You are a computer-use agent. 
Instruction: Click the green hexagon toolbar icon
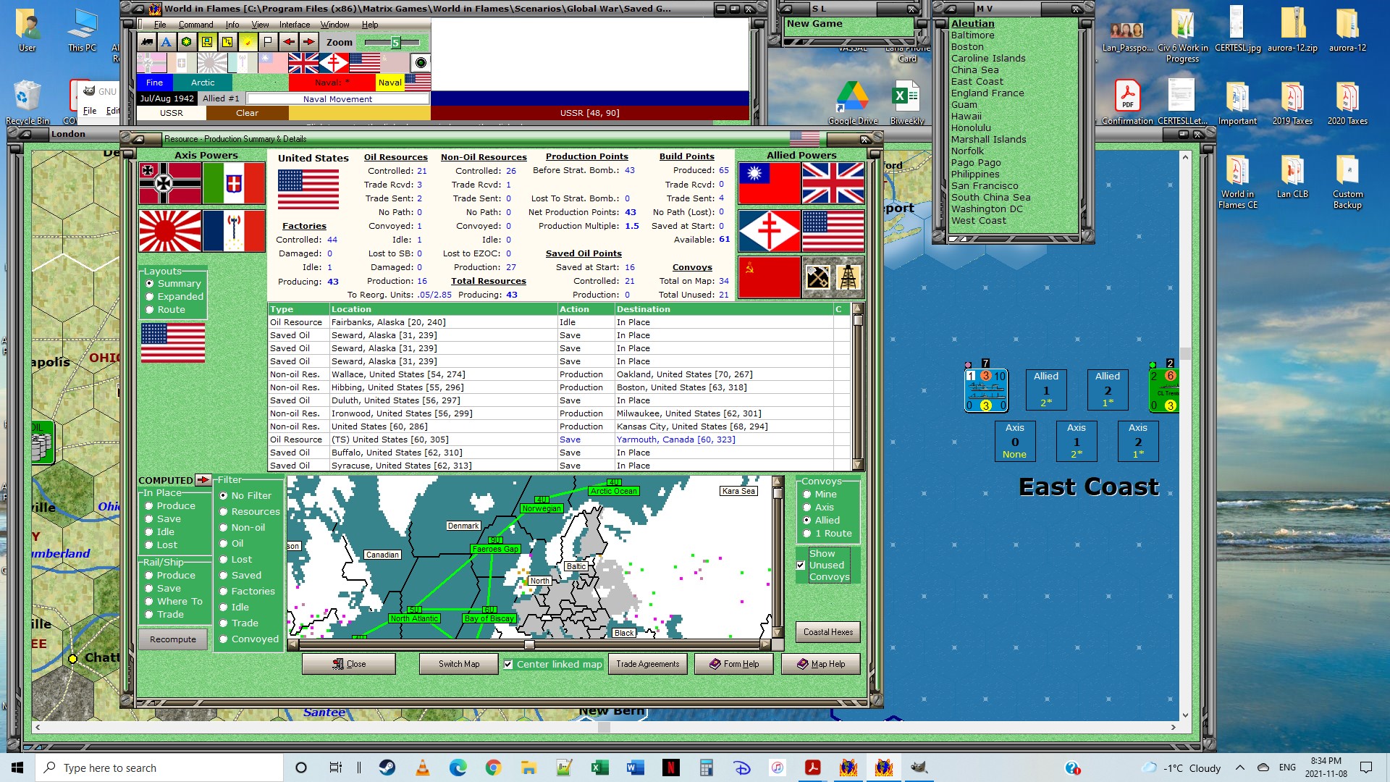pyautogui.click(x=187, y=42)
